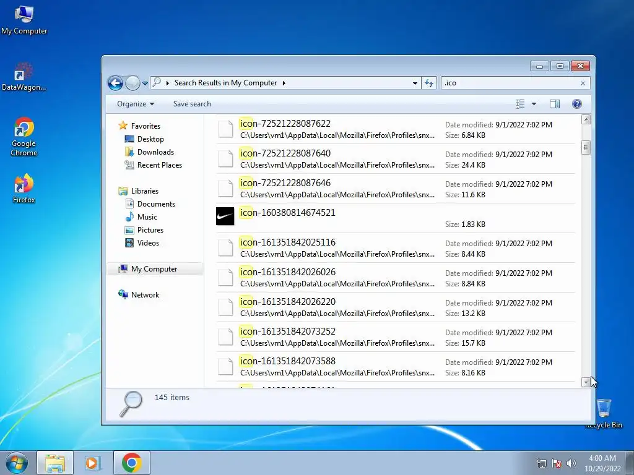Viewport: 634px width, 475px height.
Task: Click the Chrome taskbar button
Action: point(131,463)
